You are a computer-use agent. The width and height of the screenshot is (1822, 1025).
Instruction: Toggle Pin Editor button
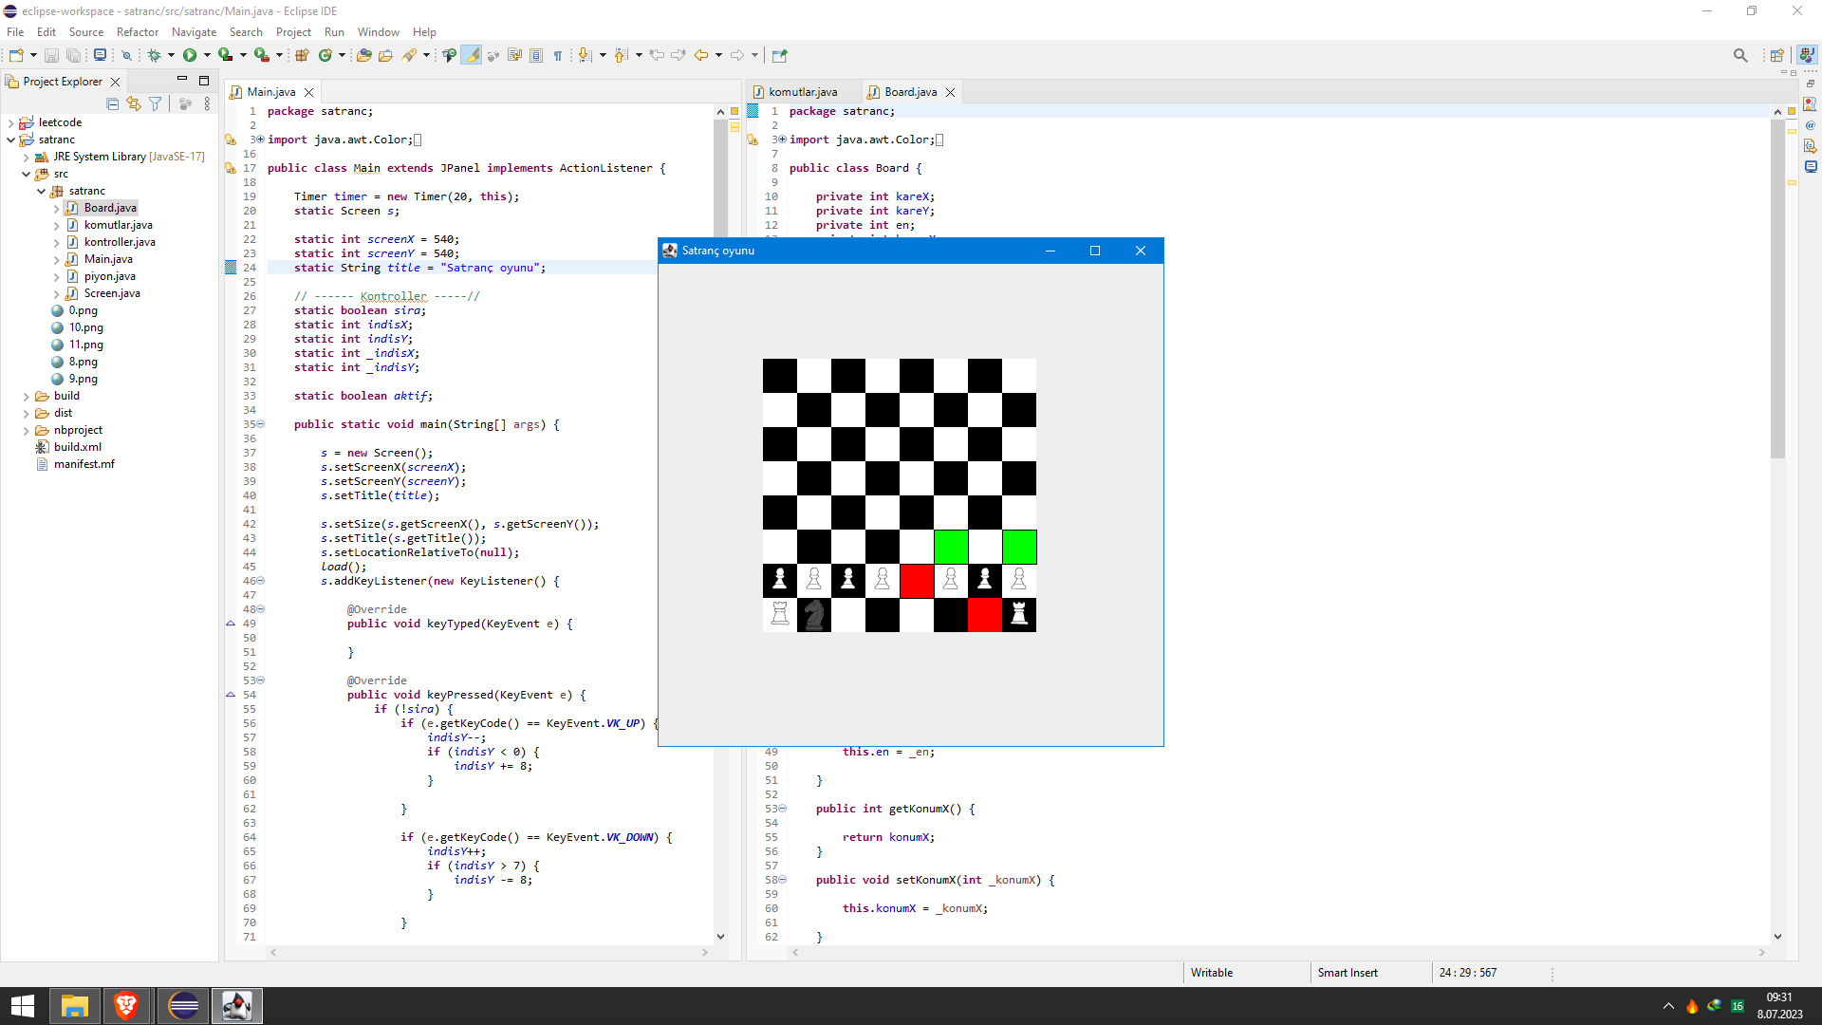click(x=780, y=55)
